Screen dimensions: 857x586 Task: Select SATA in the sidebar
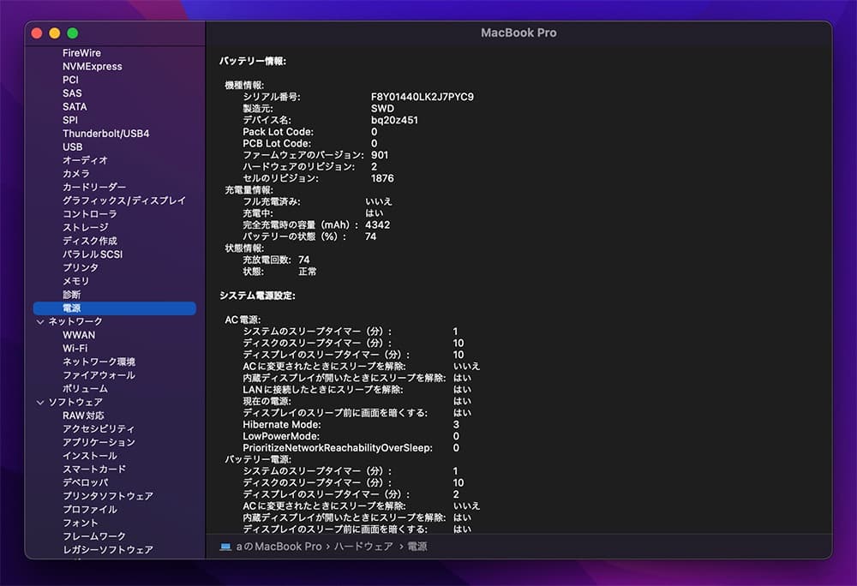click(x=75, y=106)
